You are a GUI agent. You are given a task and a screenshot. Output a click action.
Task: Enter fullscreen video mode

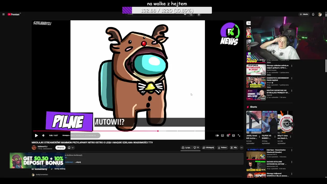tap(239, 135)
